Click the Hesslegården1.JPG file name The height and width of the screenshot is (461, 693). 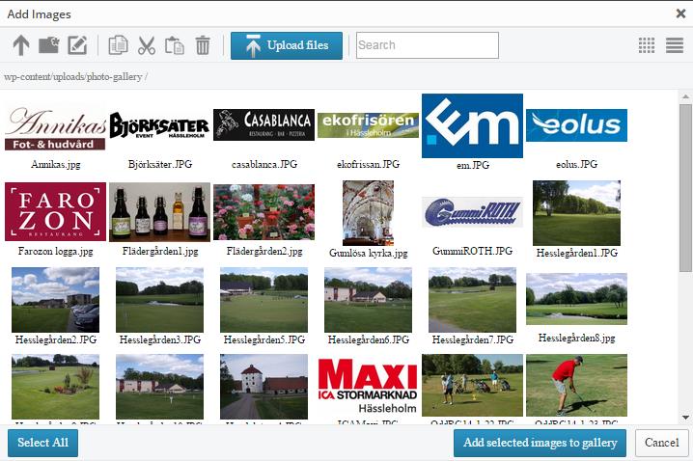(x=577, y=254)
